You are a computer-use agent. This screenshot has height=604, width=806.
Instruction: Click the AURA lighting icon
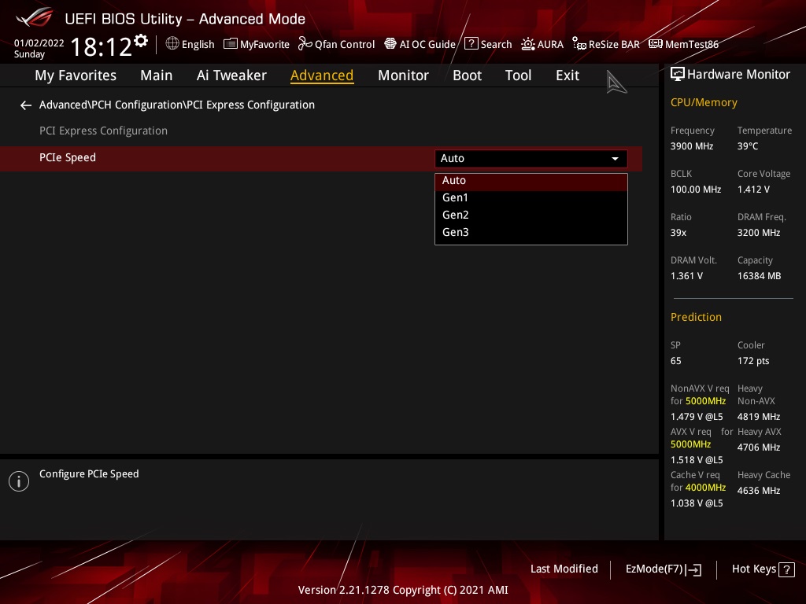pyautogui.click(x=528, y=44)
